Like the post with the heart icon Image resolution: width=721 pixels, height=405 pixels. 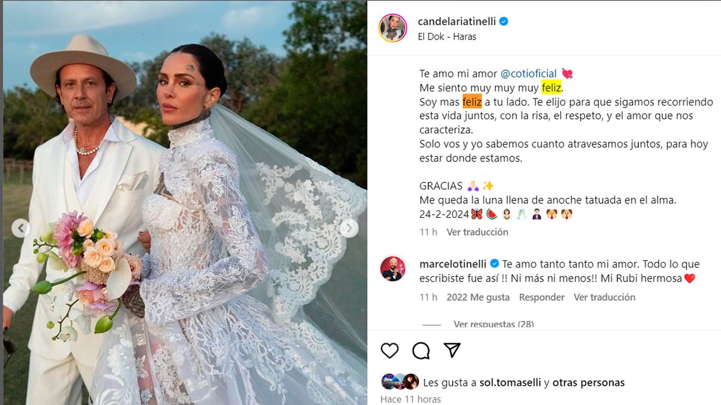point(389,350)
